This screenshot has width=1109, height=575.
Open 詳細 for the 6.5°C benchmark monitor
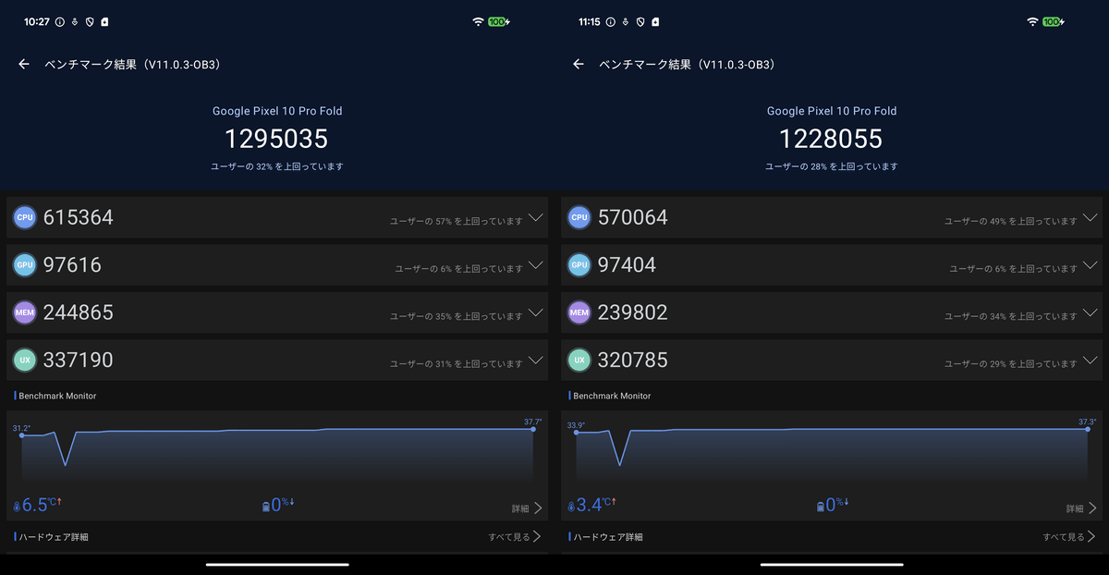tap(526, 508)
